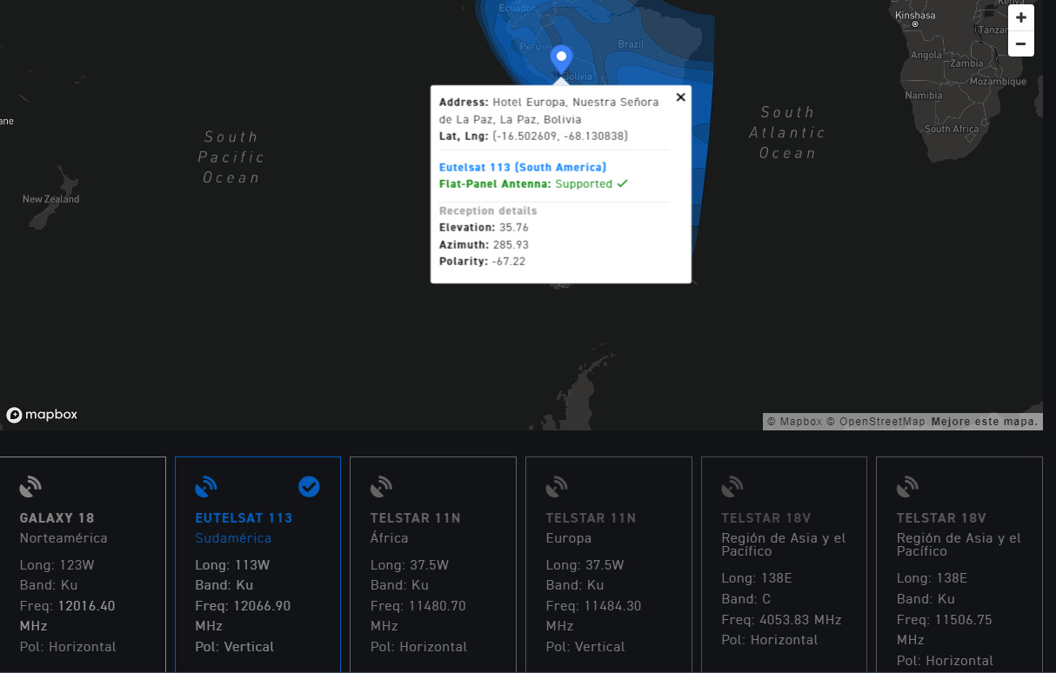Click the Mozambique map label
1056x673 pixels.
998,82
